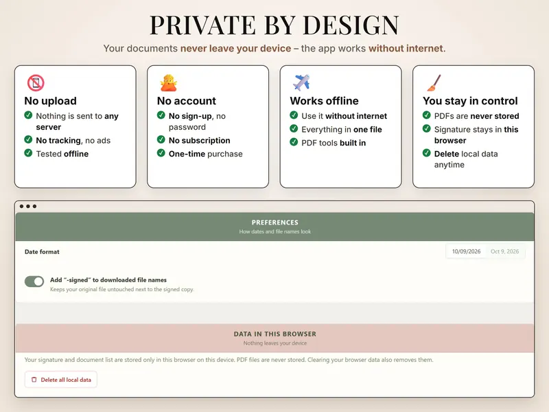The width and height of the screenshot is (549, 412).
Task: Click the checkmark beside Signature stays in this browser
Action: pyautogui.click(x=426, y=128)
